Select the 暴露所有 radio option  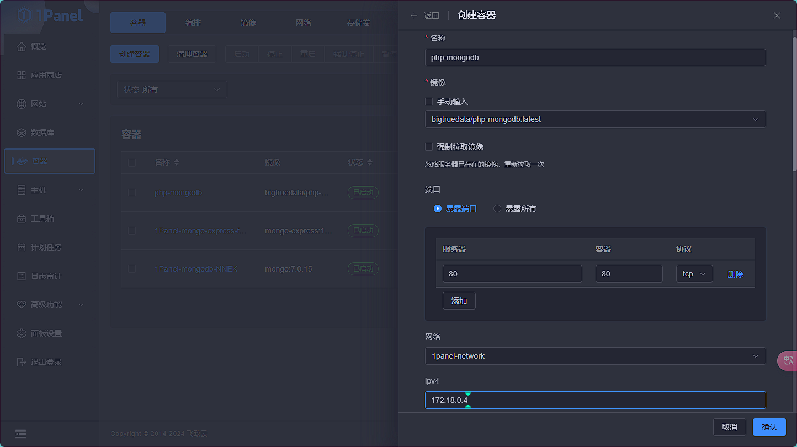[x=497, y=209]
